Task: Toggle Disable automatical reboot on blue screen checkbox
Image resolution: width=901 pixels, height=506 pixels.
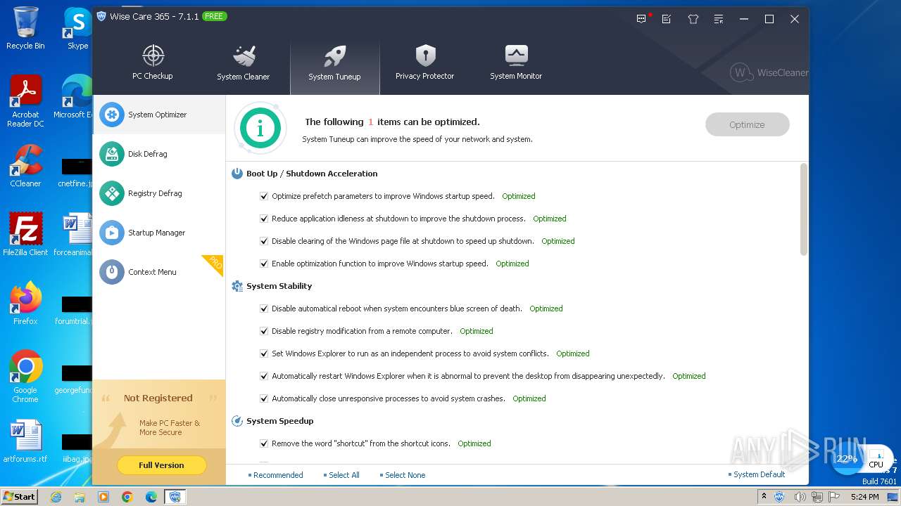Action: coord(264,309)
